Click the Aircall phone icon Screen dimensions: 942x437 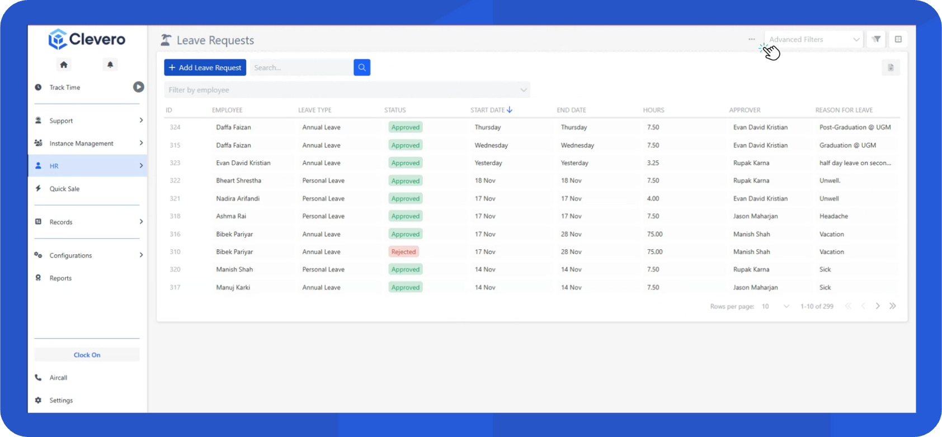[x=38, y=377]
